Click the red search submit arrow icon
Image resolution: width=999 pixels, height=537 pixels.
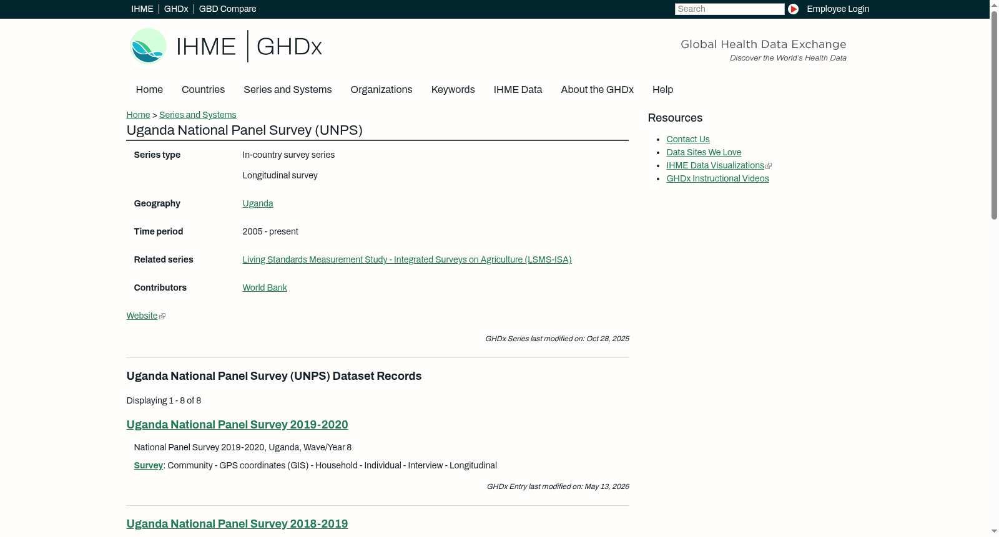[x=793, y=9]
